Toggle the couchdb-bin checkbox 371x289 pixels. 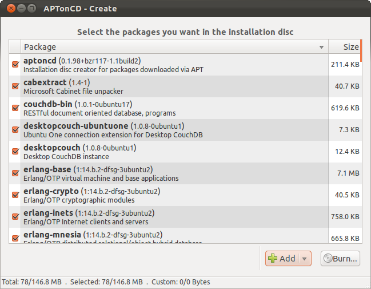(x=15, y=108)
